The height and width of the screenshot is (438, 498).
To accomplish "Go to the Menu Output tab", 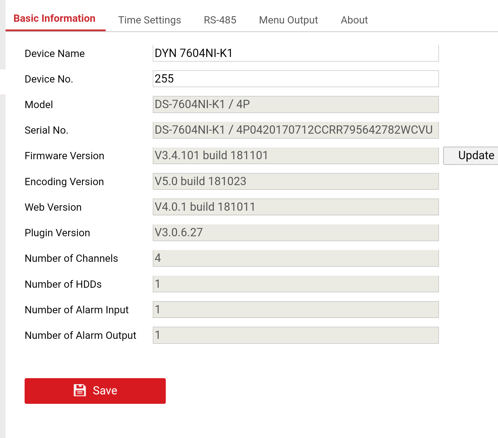I will (288, 20).
